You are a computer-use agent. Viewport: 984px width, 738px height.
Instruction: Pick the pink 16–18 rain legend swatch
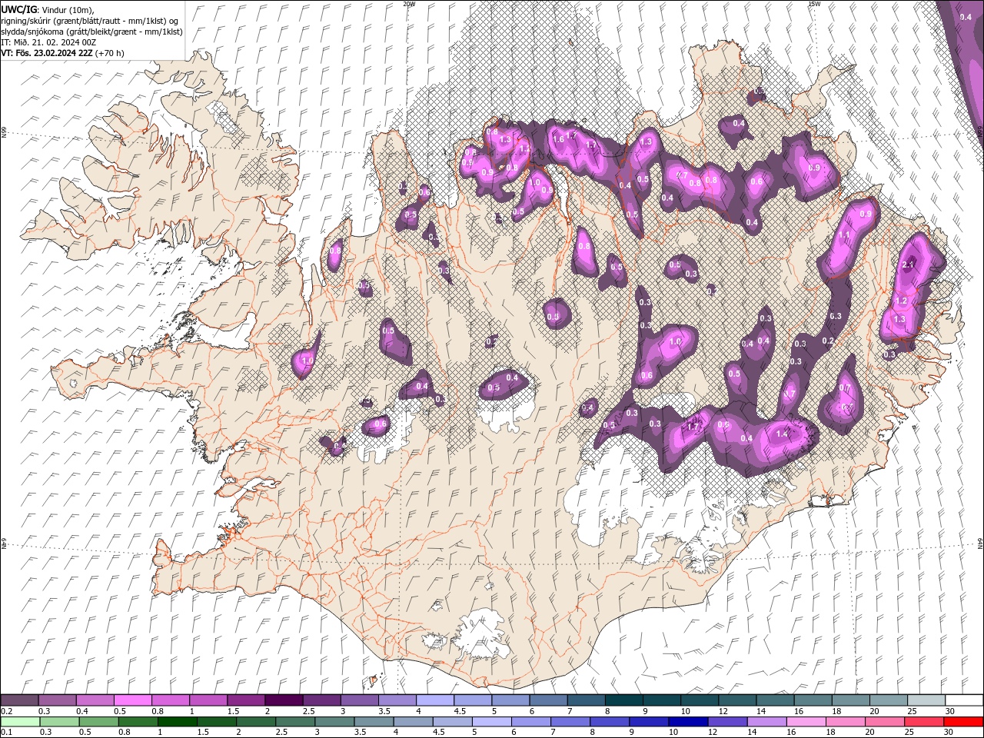[x=806, y=722]
